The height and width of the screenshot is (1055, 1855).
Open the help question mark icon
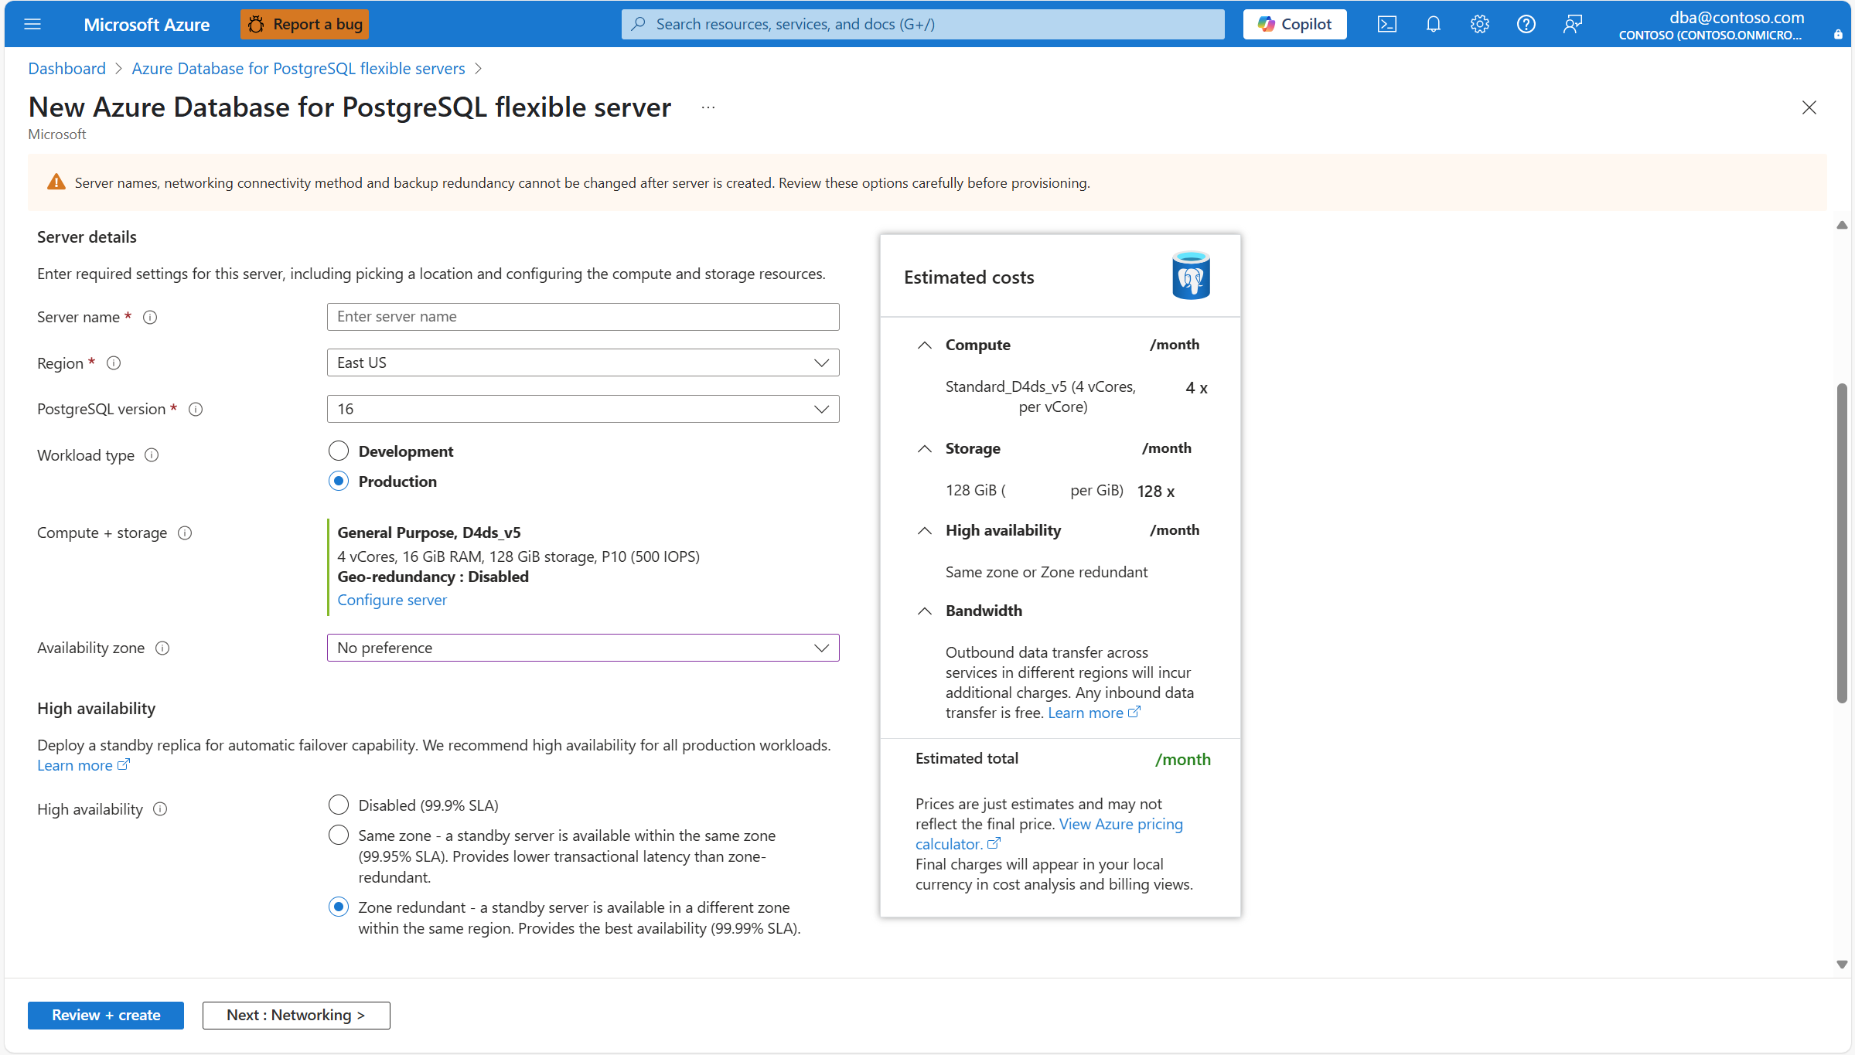(x=1526, y=24)
